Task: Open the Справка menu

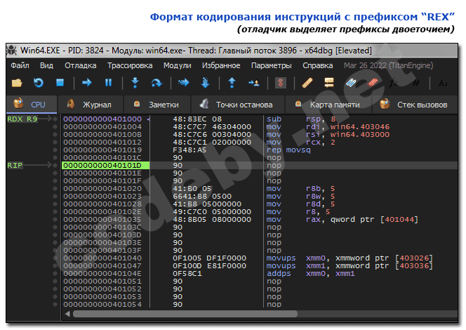Action: (x=318, y=65)
